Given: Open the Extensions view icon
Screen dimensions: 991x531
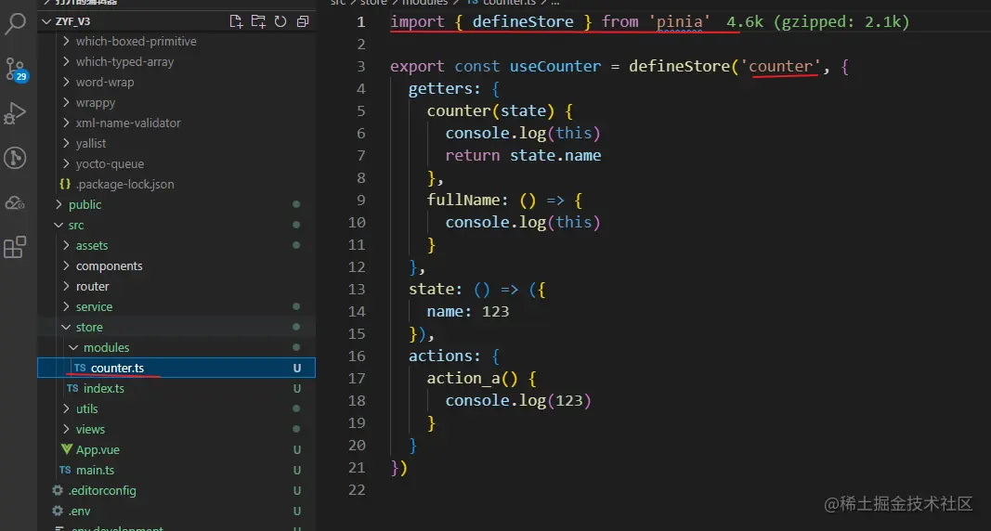Looking at the screenshot, I should [15, 247].
